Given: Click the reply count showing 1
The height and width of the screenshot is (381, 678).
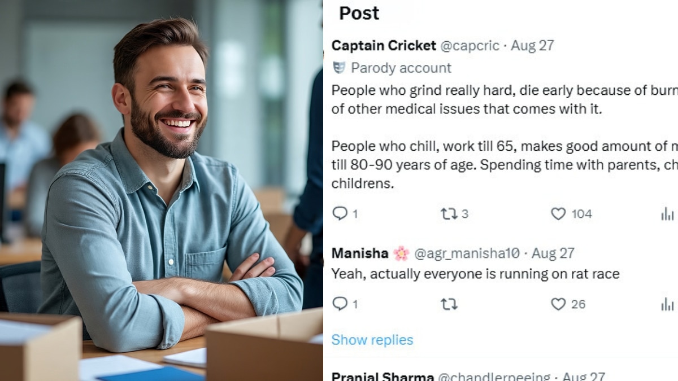Looking at the screenshot, I should tap(346, 213).
